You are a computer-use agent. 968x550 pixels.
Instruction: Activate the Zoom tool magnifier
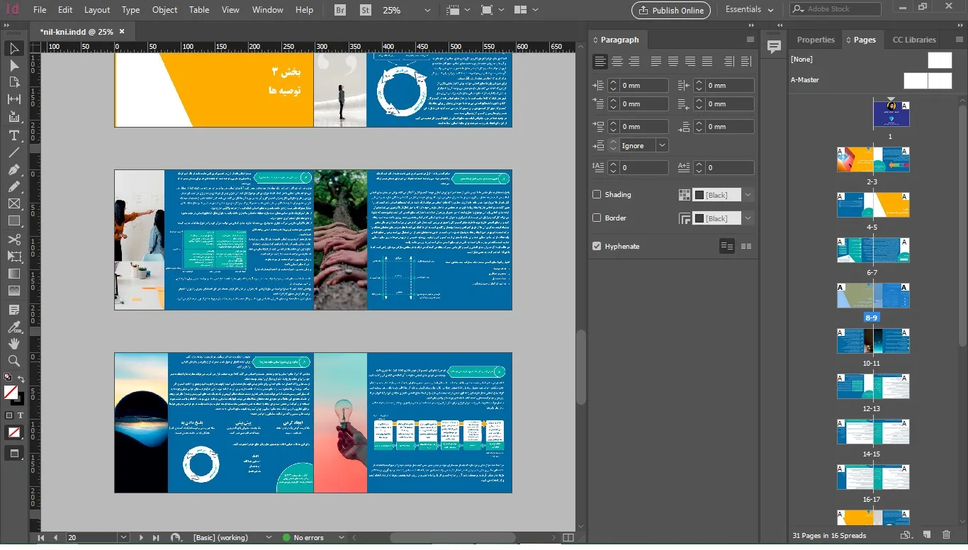[13, 361]
